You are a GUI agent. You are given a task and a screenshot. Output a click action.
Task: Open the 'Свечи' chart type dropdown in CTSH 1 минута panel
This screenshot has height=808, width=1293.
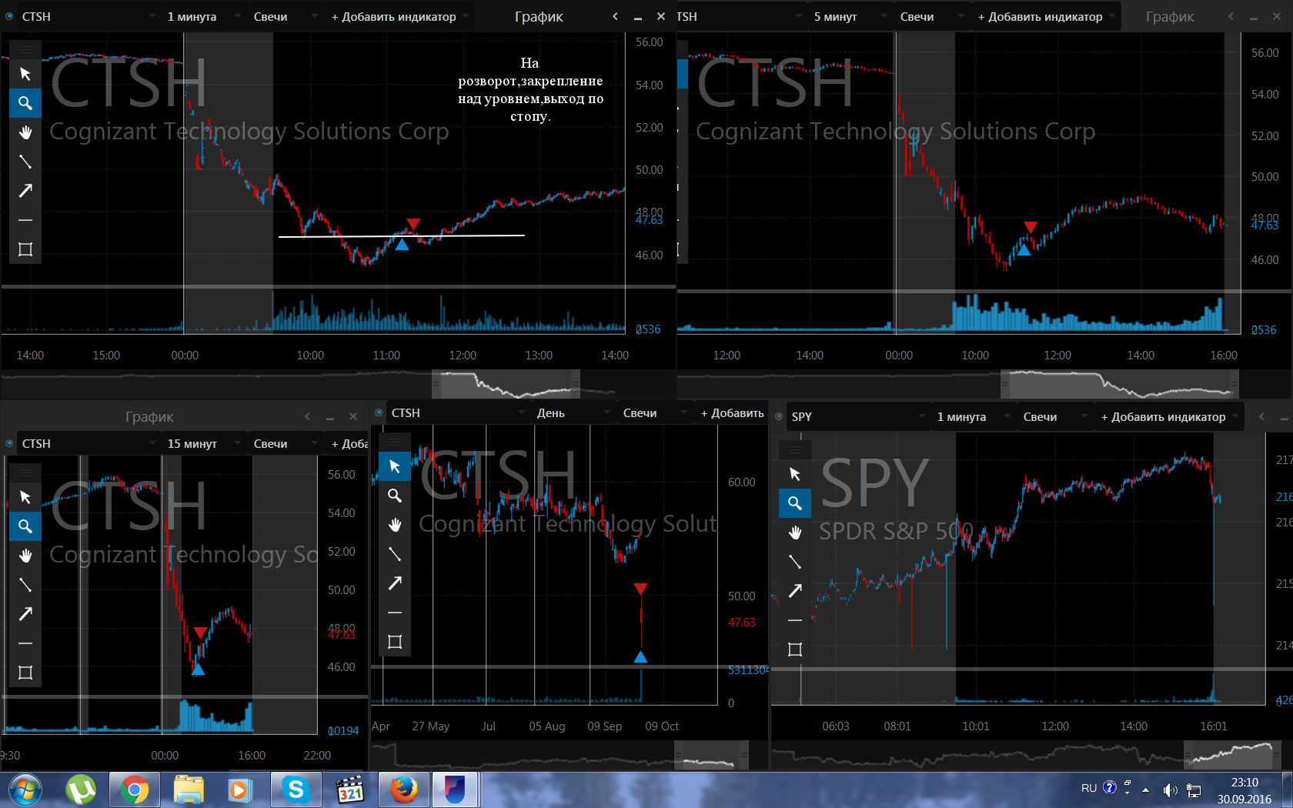284,16
